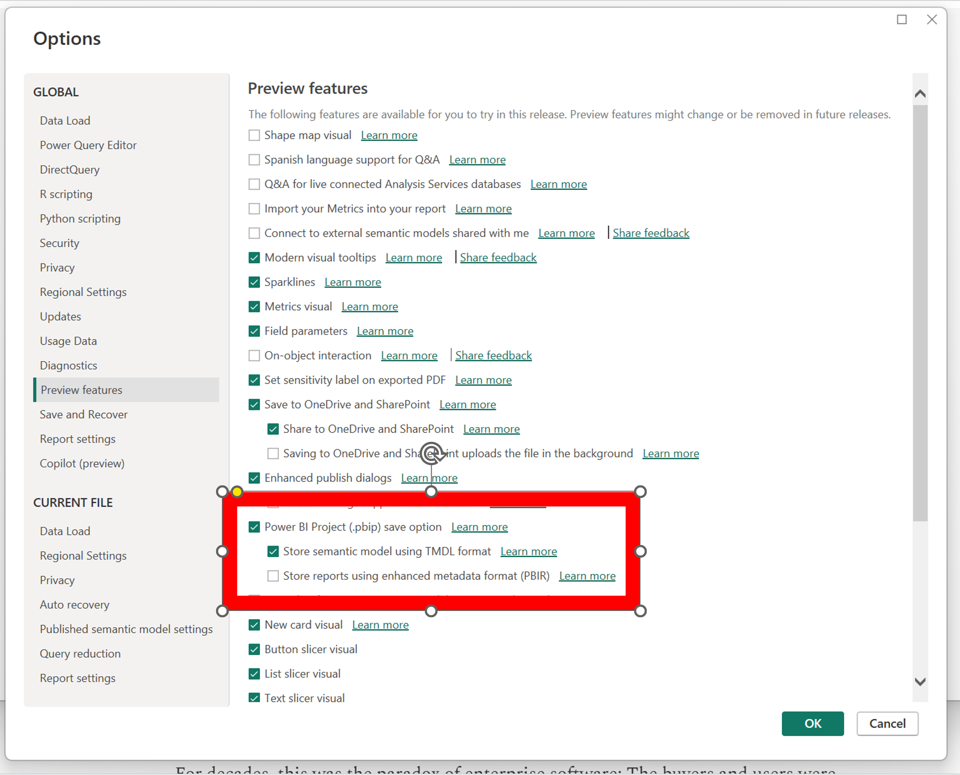The width and height of the screenshot is (960, 775).
Task: Click the Cancel button
Action: point(887,723)
